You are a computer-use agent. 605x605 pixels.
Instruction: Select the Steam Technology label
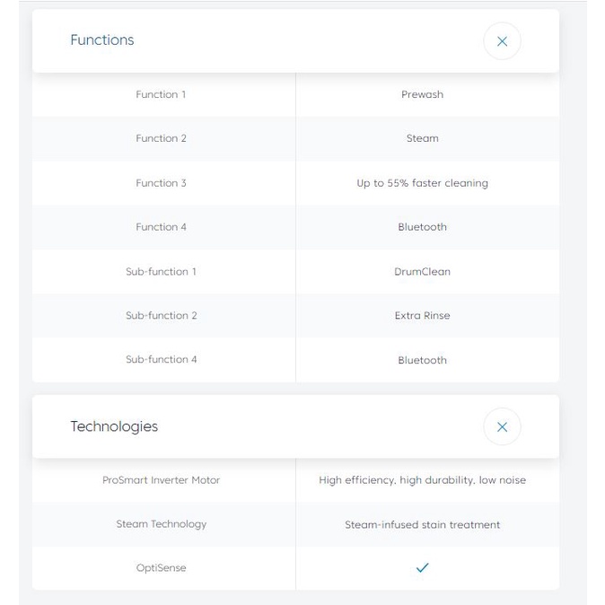(161, 524)
